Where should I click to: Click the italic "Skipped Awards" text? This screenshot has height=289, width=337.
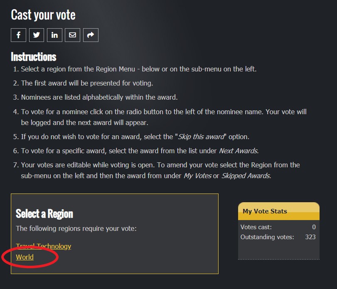(245, 176)
